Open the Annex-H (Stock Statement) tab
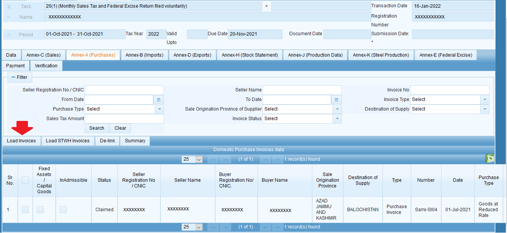 pyautogui.click(x=250, y=55)
